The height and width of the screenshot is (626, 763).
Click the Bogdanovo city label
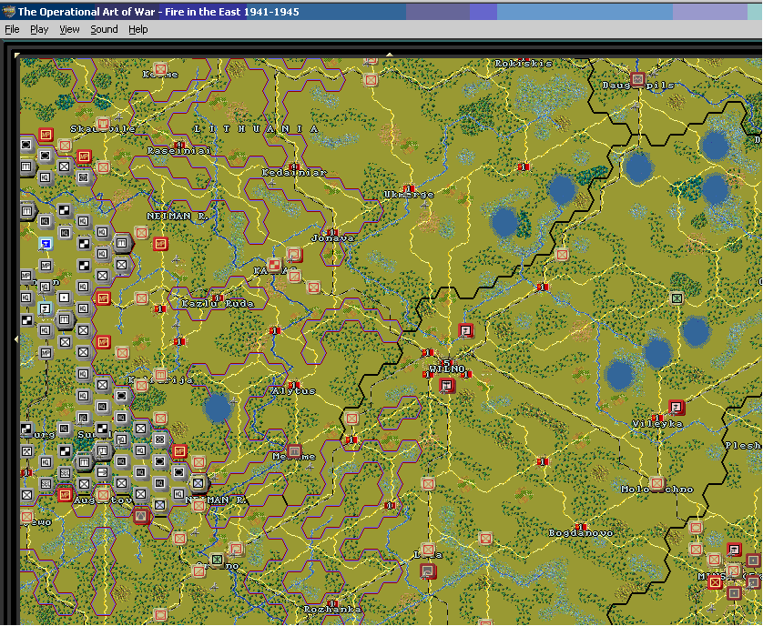[x=581, y=533]
